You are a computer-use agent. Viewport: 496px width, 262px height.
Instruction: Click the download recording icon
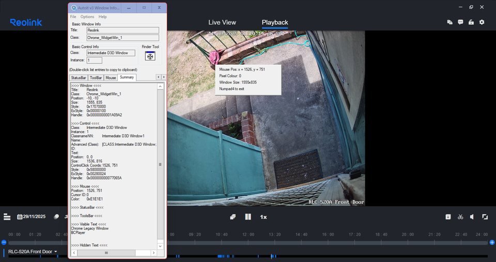(x=448, y=217)
